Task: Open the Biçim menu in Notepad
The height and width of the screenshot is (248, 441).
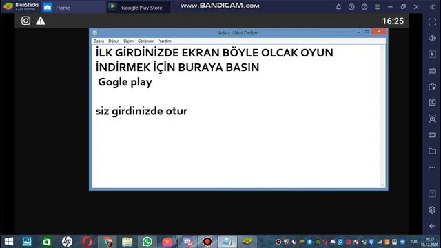Action: [129, 41]
